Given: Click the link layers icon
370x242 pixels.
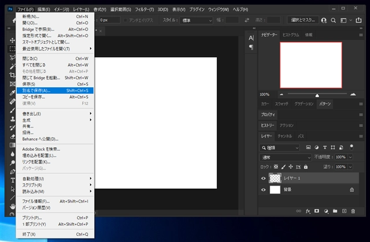Looking at the screenshot, I should [x=298, y=211].
